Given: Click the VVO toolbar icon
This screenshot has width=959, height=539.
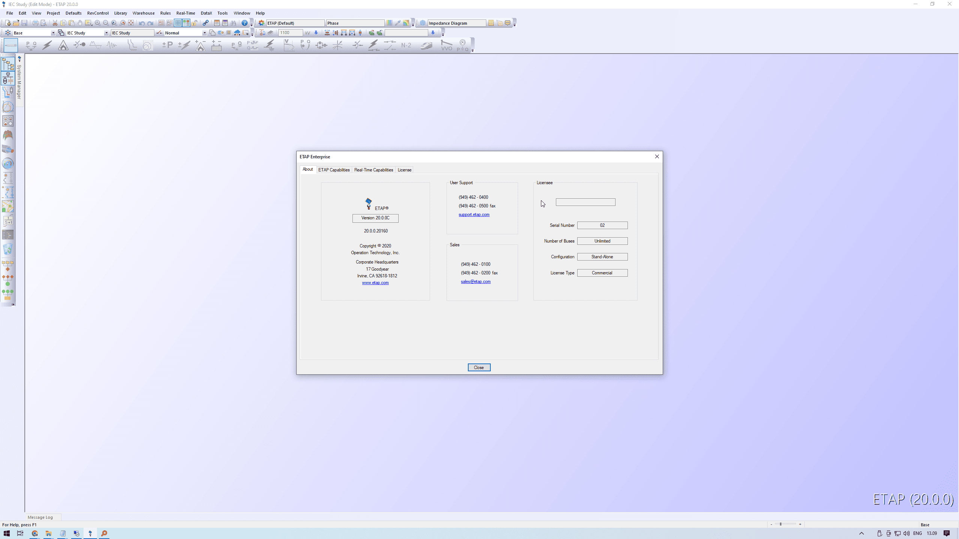Looking at the screenshot, I should point(447,45).
